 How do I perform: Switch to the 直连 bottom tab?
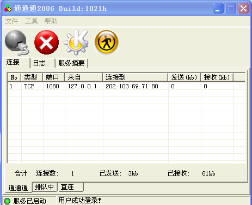[71, 187]
